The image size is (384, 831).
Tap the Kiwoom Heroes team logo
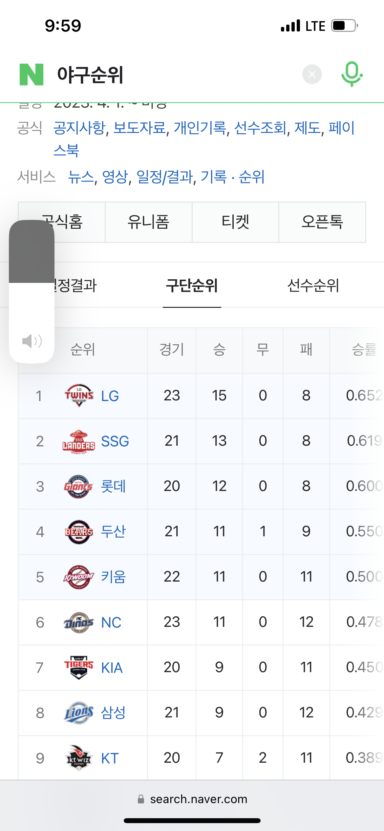(x=78, y=577)
